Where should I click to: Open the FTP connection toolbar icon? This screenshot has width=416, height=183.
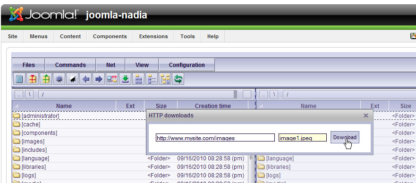click(x=112, y=79)
